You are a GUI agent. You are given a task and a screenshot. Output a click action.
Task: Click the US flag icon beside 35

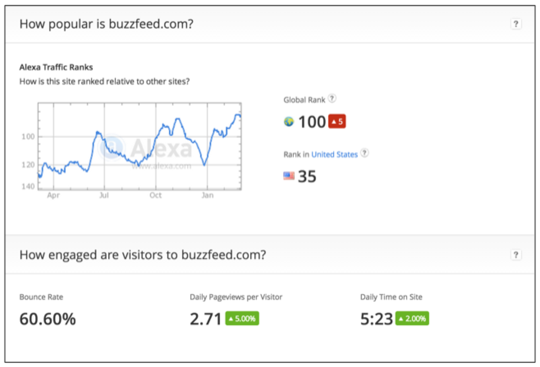[289, 176]
